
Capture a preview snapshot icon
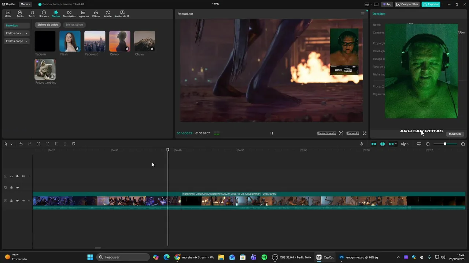[341, 133]
